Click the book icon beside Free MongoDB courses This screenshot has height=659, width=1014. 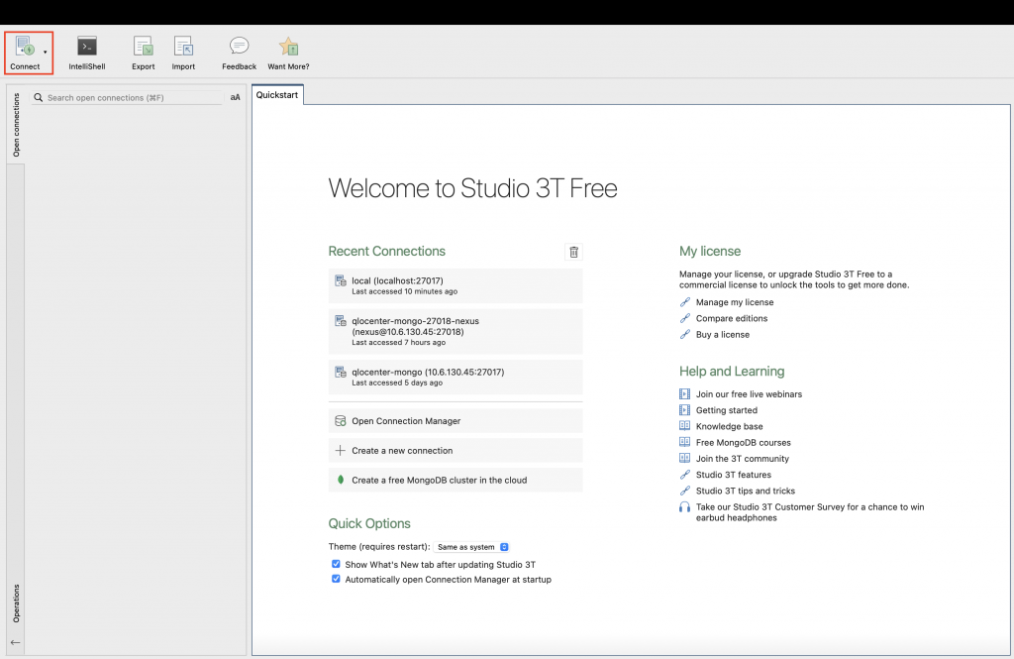tap(684, 442)
